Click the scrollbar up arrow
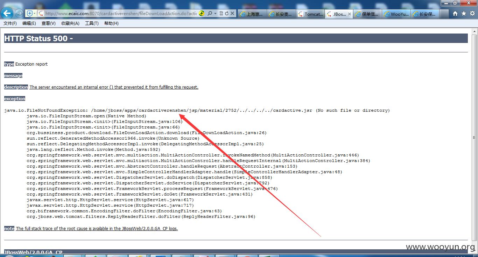Image resolution: width=478 pixels, height=257 pixels. pos(475,31)
